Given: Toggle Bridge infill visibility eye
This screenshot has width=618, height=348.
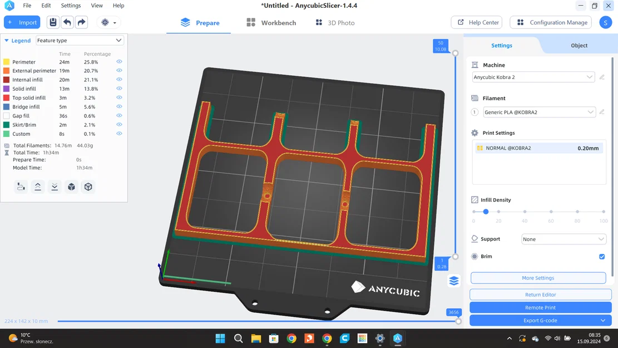Looking at the screenshot, I should coord(119,106).
